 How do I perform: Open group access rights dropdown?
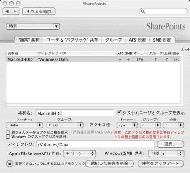[x=150, y=125]
